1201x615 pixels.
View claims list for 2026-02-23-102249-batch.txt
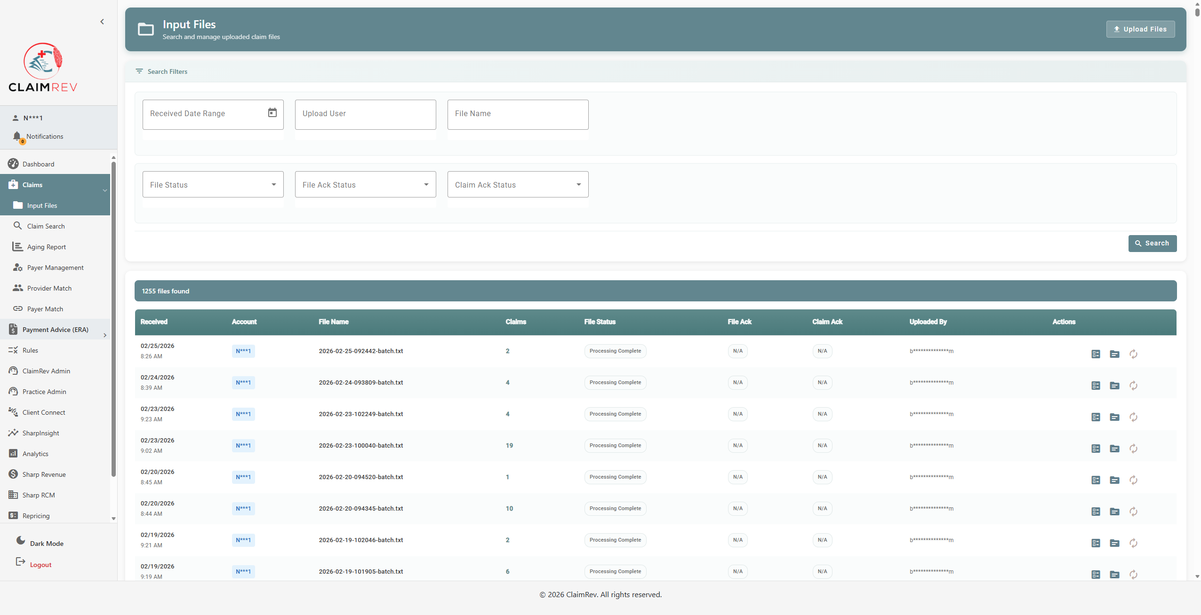coord(1096,417)
